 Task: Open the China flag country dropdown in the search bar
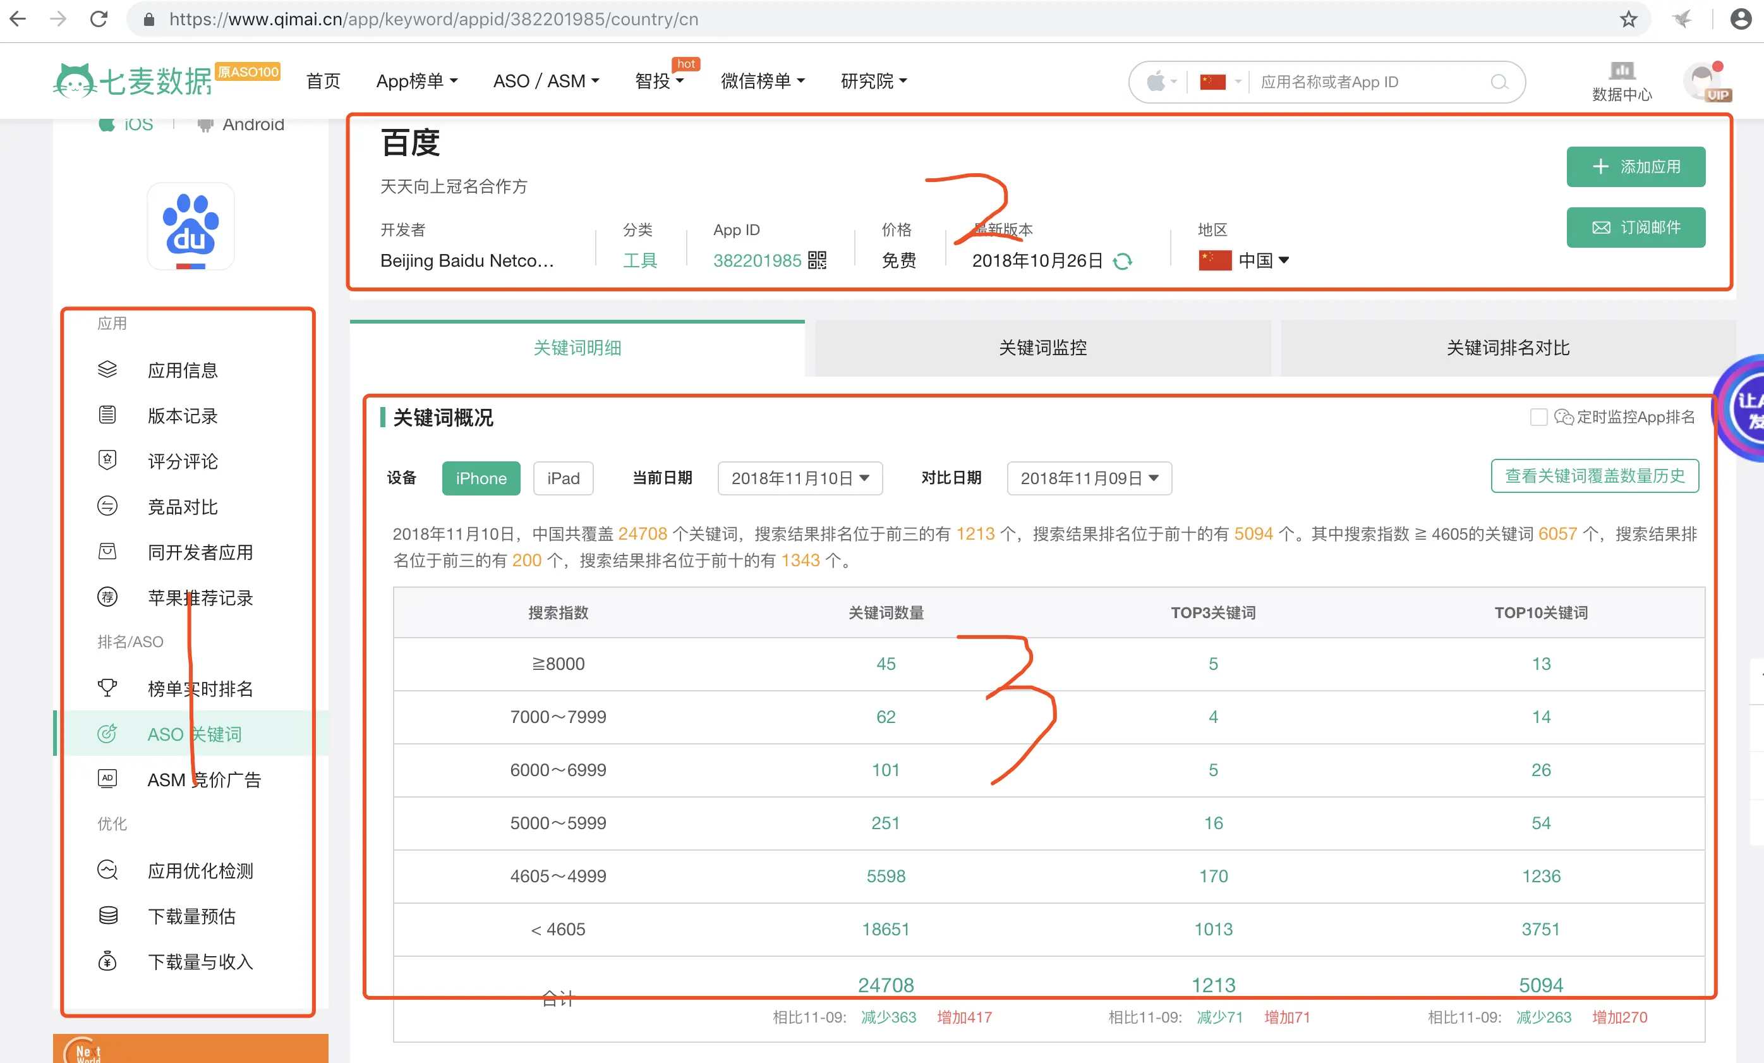tap(1220, 82)
